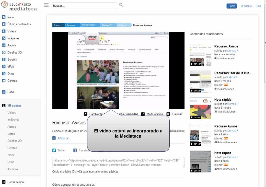
Task: Open Recurso:Visor de la Bib... thumbnail
Action: [x=201, y=82]
